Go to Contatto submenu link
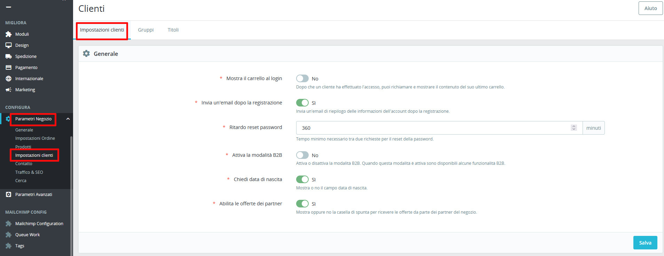Screen dimensions: 664x256 (24, 164)
